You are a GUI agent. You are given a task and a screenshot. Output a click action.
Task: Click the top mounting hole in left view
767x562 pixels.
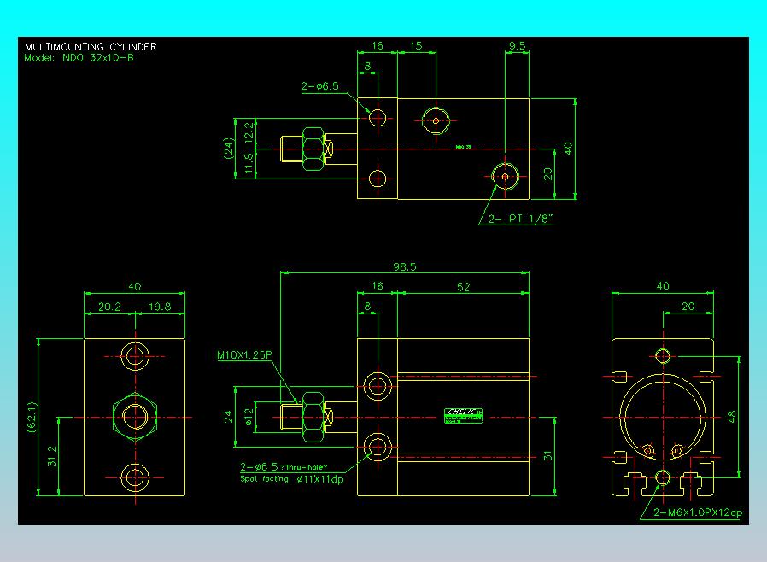[135, 356]
